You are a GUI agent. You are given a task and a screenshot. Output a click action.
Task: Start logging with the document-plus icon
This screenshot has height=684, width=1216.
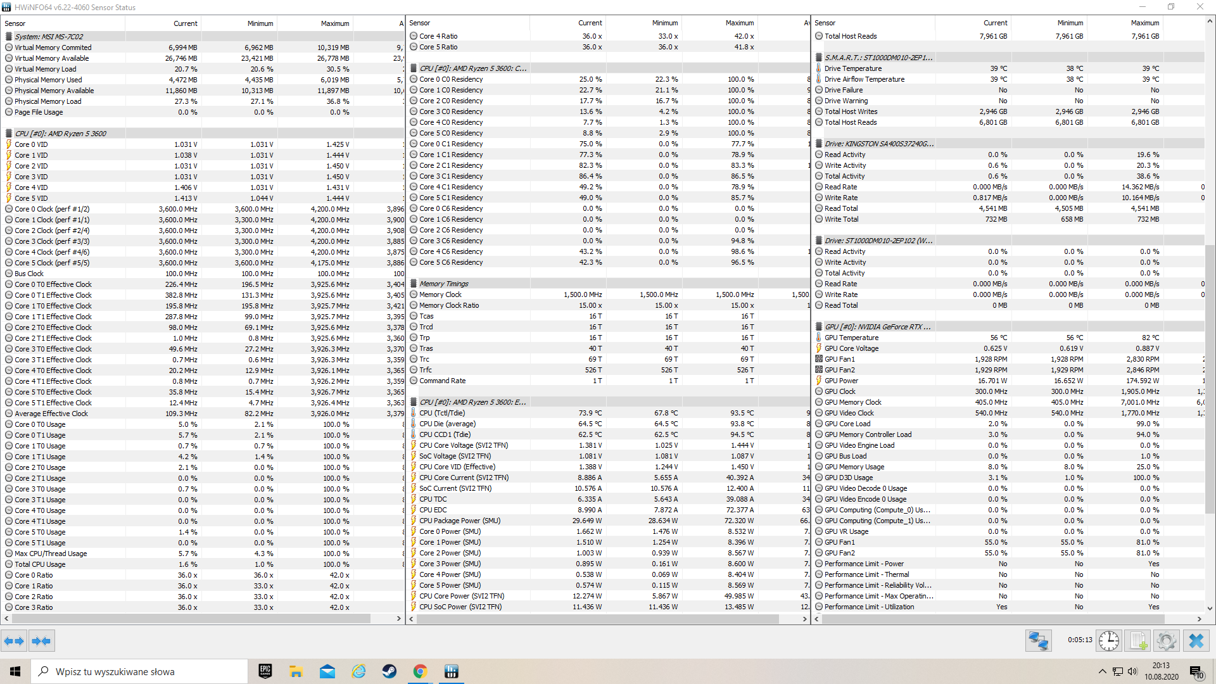pyautogui.click(x=1138, y=641)
